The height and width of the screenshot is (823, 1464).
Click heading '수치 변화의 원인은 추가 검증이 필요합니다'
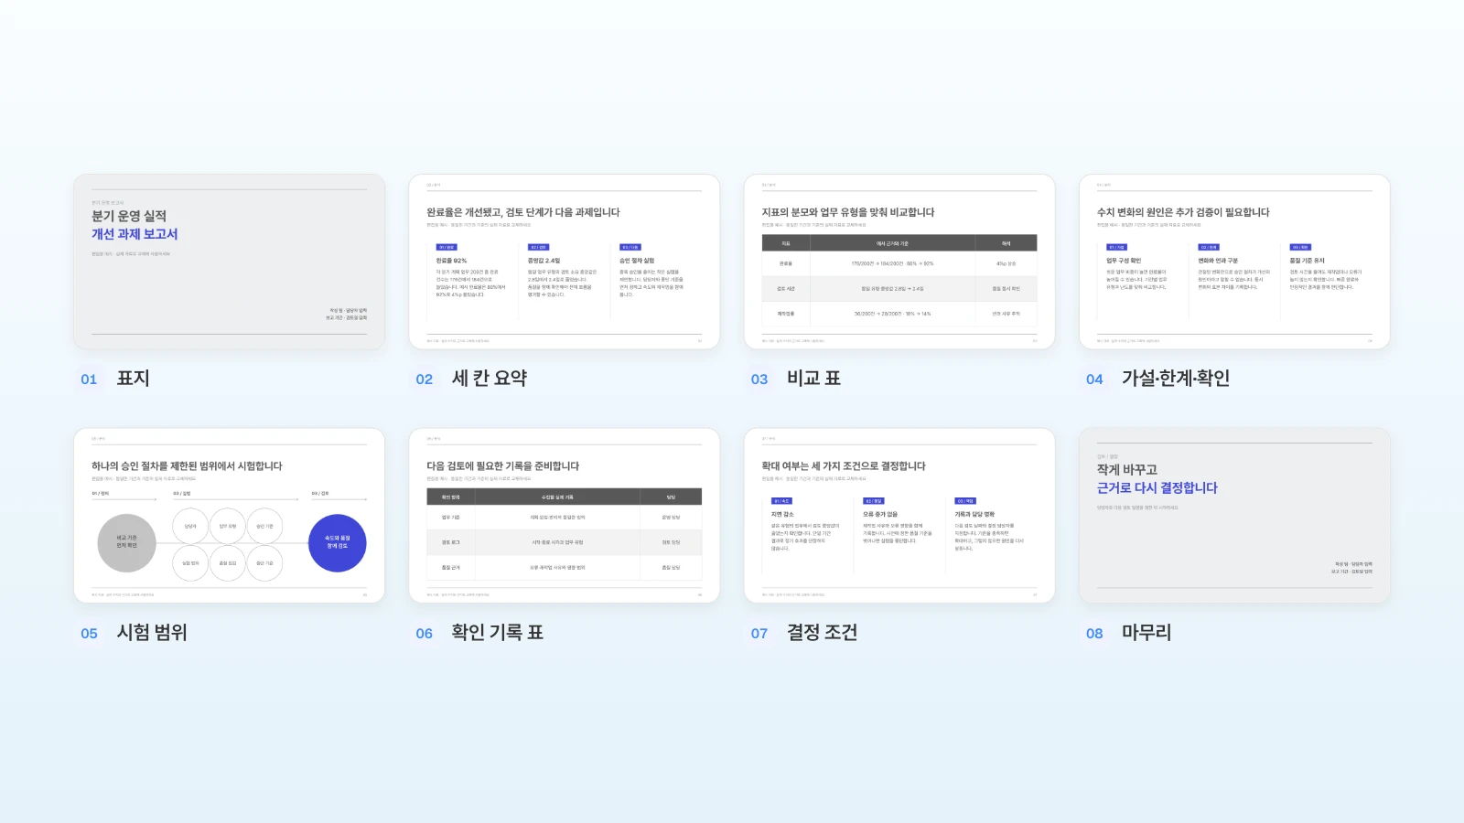pyautogui.click(x=1183, y=212)
